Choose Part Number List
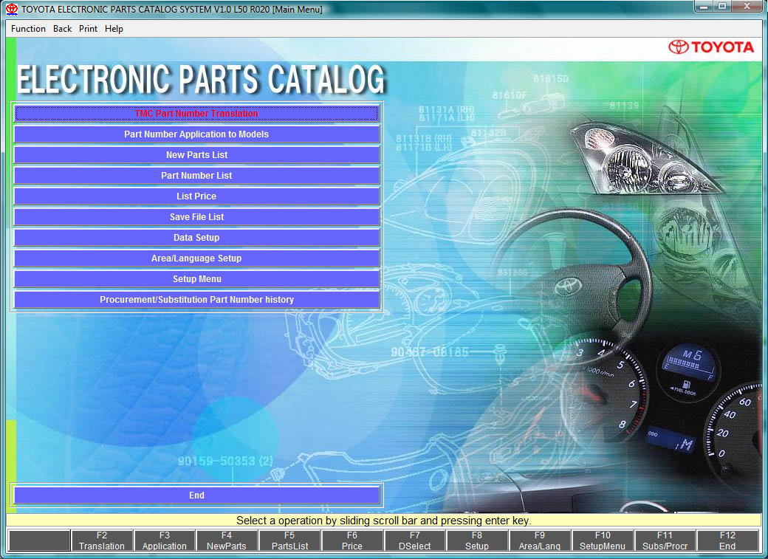Viewport: 768px width, 559px height. click(196, 175)
